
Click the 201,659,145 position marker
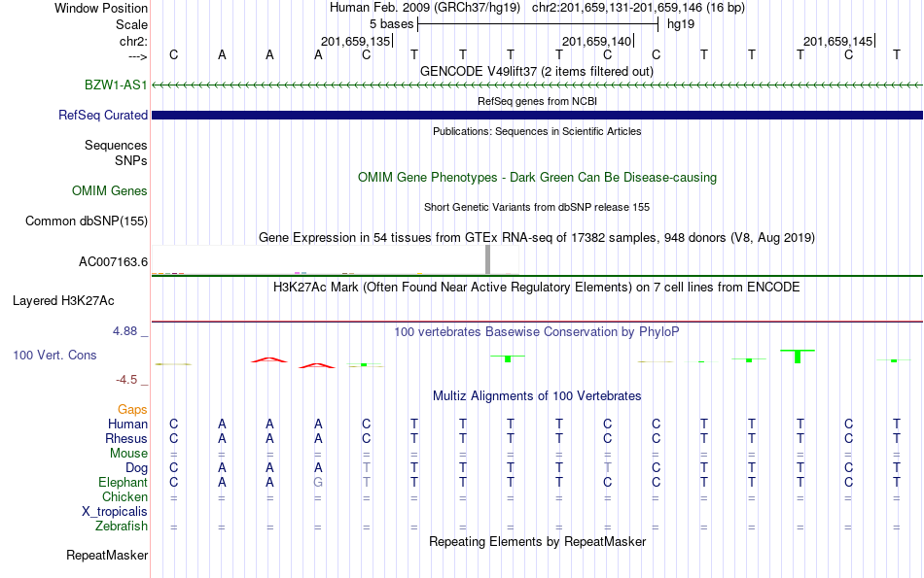pos(838,41)
